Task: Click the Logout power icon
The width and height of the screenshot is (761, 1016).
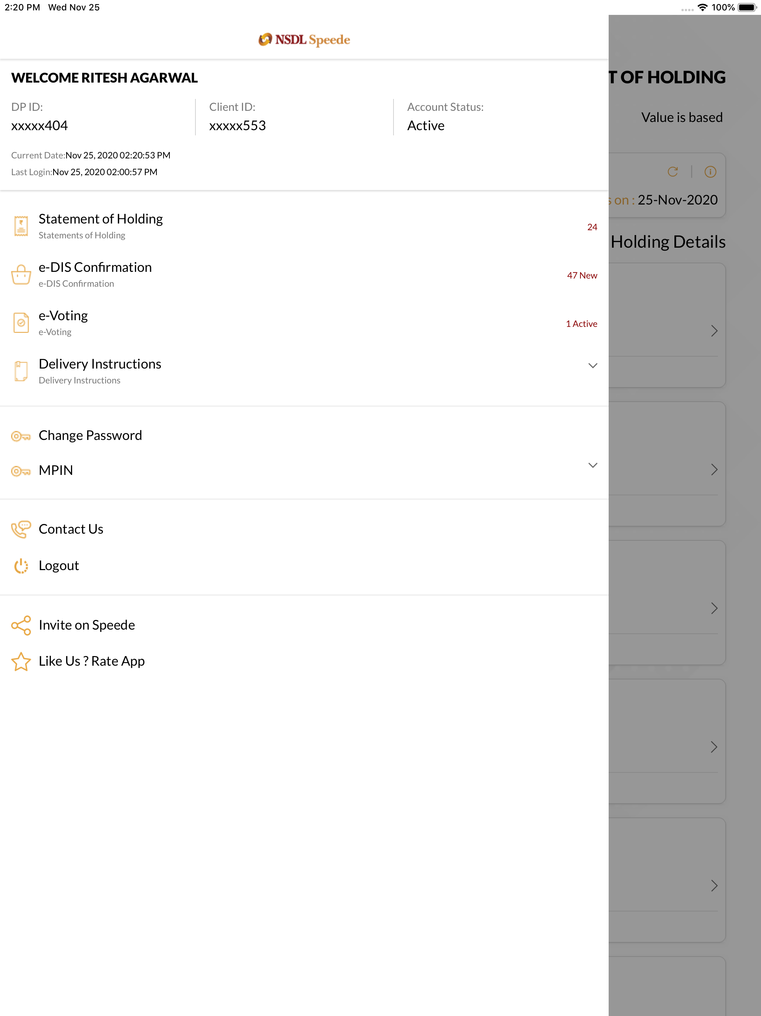Action: click(x=21, y=566)
